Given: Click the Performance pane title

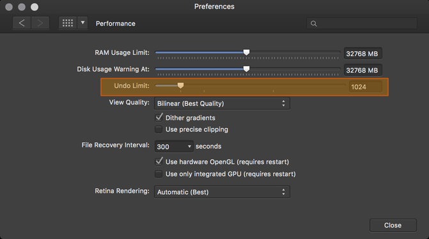Looking at the screenshot, I should [116, 24].
